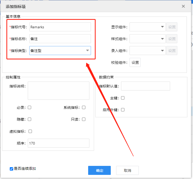The height and width of the screenshot is (179, 193).
Task: Check the 主键 checkbox
Action: coord(123,98)
